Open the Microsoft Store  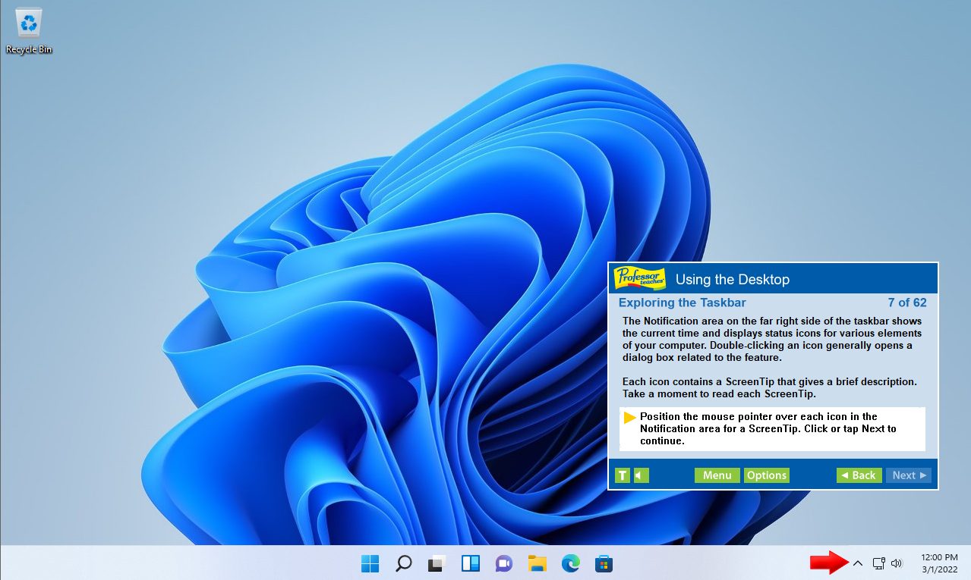pos(603,563)
